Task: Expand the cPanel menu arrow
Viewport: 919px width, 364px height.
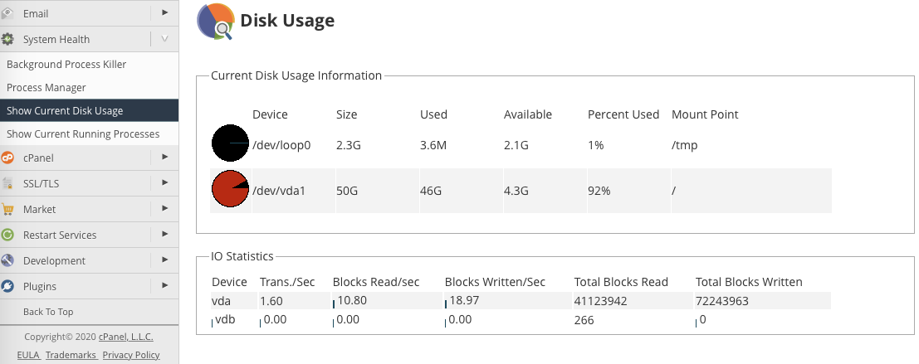Action: tap(164, 158)
